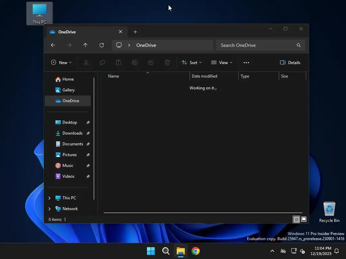346x259 pixels.
Task: Select the OneDrive tab title
Action: (67, 32)
